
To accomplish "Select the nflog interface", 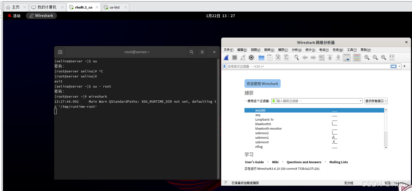I will click(314, 147).
